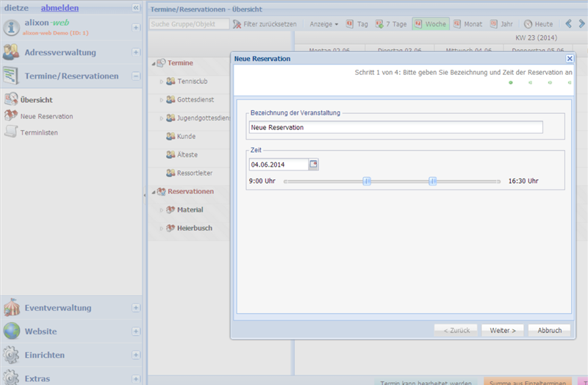The image size is (588, 385).
Task: Click the Termine/Reservationen module icon
Action: pyautogui.click(x=11, y=76)
